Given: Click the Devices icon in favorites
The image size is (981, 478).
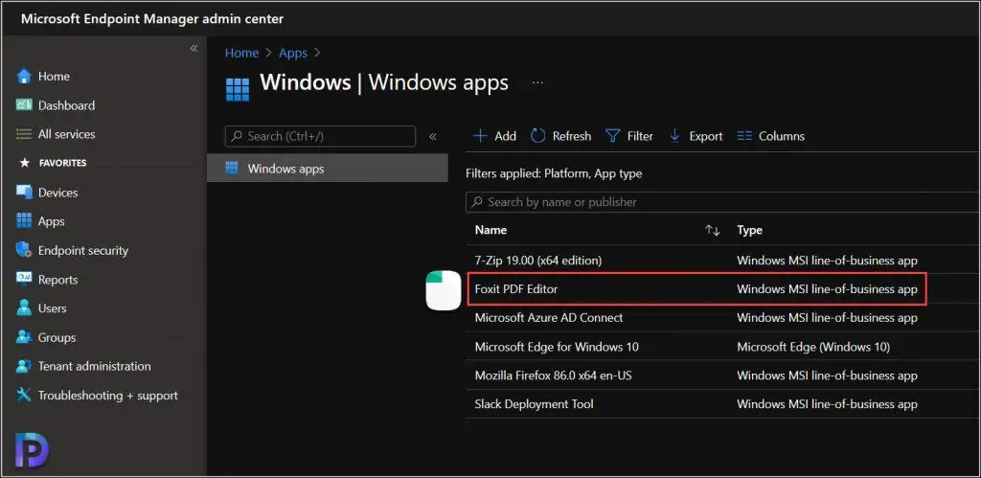Looking at the screenshot, I should click(24, 193).
